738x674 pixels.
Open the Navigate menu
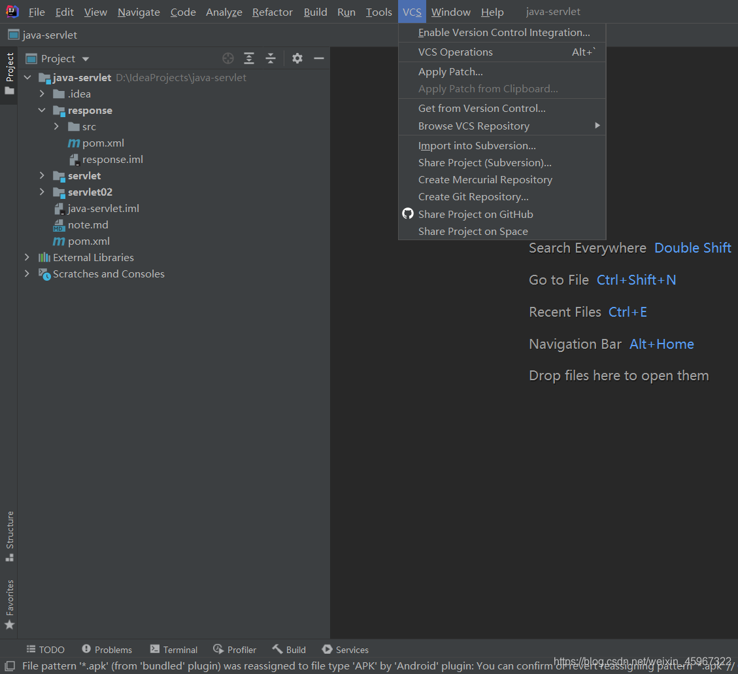pyautogui.click(x=139, y=12)
